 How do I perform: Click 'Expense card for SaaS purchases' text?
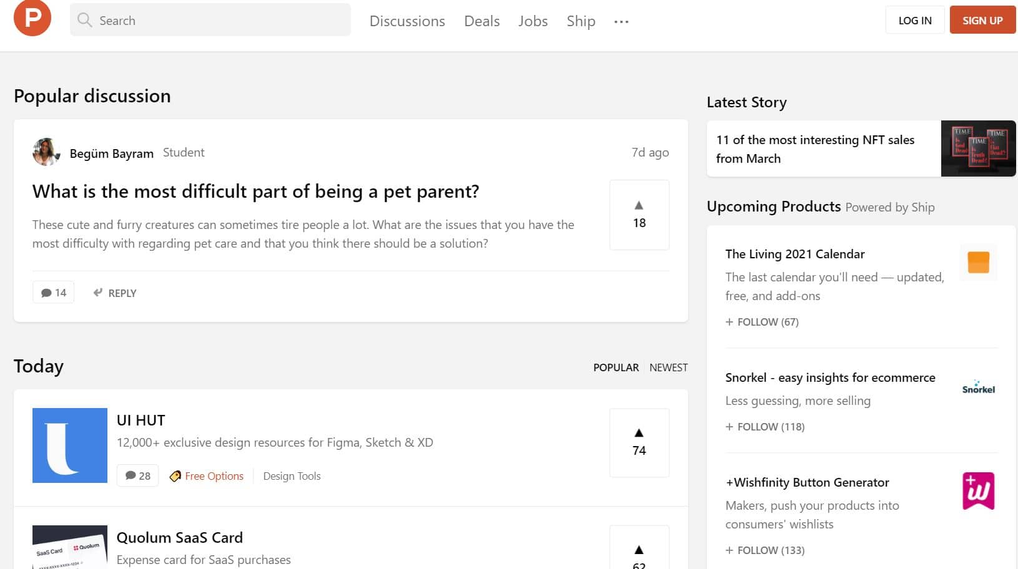204,560
